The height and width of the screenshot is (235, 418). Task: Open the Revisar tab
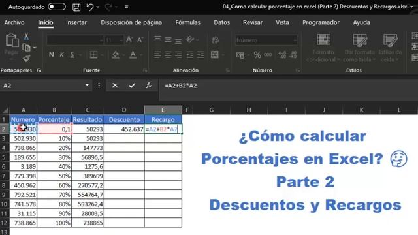click(x=253, y=22)
